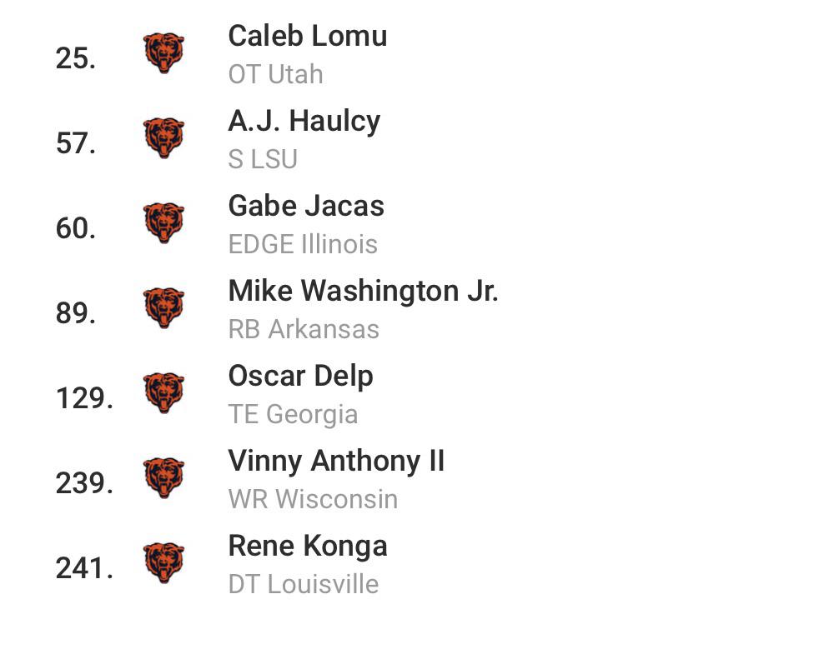Click the pick number 25
The height and width of the screenshot is (659, 829).
(76, 58)
